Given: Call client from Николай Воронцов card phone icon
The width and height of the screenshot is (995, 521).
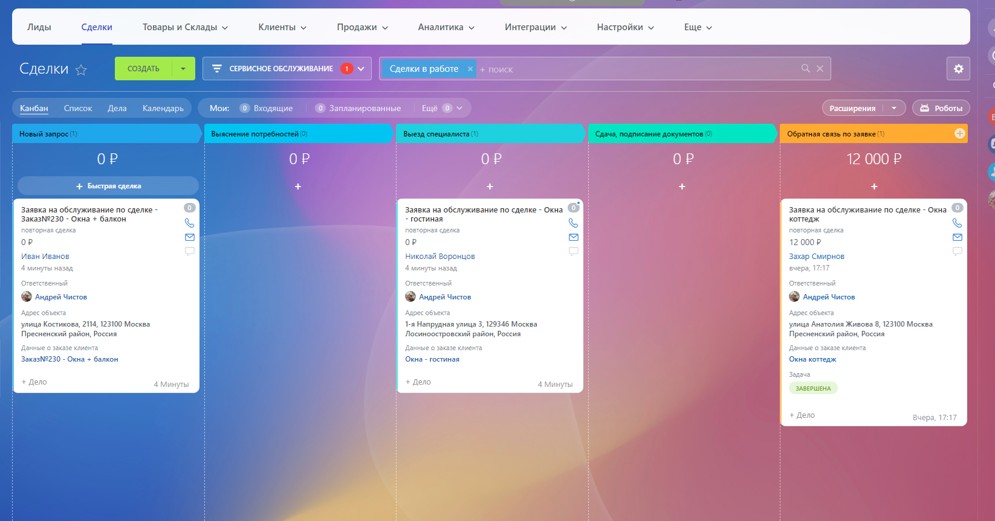Looking at the screenshot, I should (573, 223).
